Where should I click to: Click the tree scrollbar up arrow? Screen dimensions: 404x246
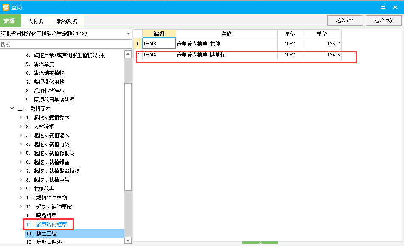[x=128, y=54]
